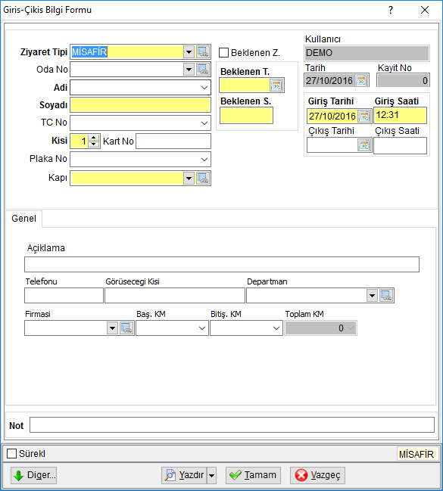Screen dimensions: 443x491
Task: Focus the Soyadı input field
Action: pos(140,105)
